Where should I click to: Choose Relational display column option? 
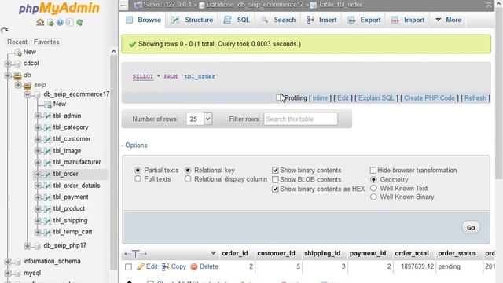188,179
